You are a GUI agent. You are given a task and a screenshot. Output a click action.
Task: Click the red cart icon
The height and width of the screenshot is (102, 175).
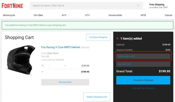[x=117, y=39]
